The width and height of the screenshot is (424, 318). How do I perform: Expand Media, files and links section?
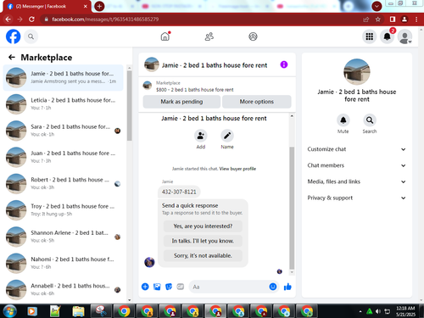356,181
